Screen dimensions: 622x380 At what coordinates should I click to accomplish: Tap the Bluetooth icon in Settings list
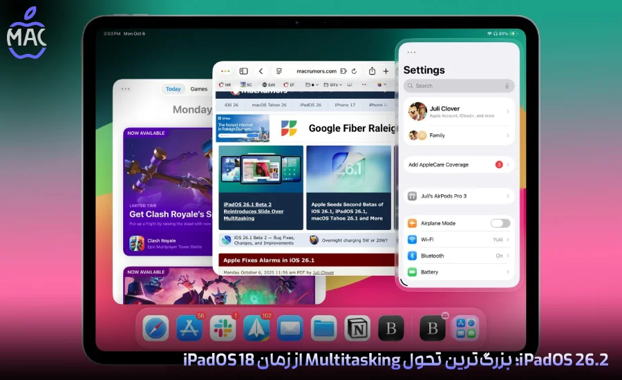412,256
